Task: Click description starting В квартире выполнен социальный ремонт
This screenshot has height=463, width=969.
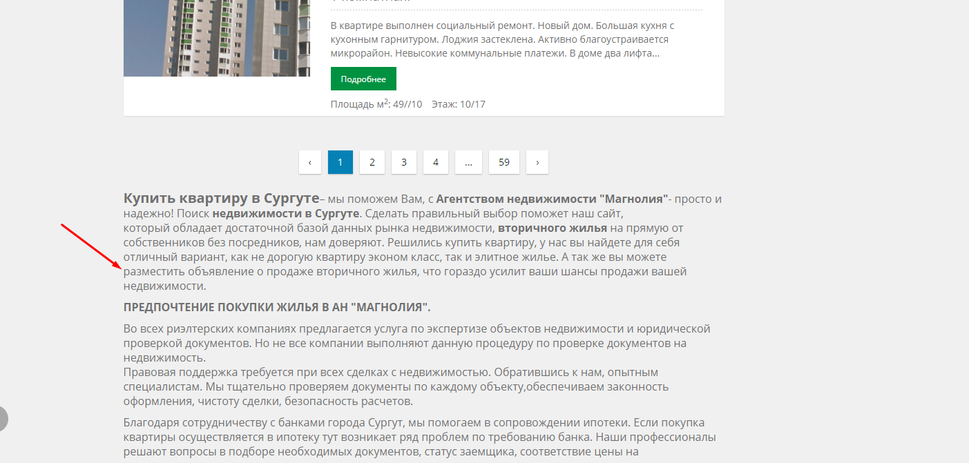Action: pyautogui.click(x=503, y=39)
